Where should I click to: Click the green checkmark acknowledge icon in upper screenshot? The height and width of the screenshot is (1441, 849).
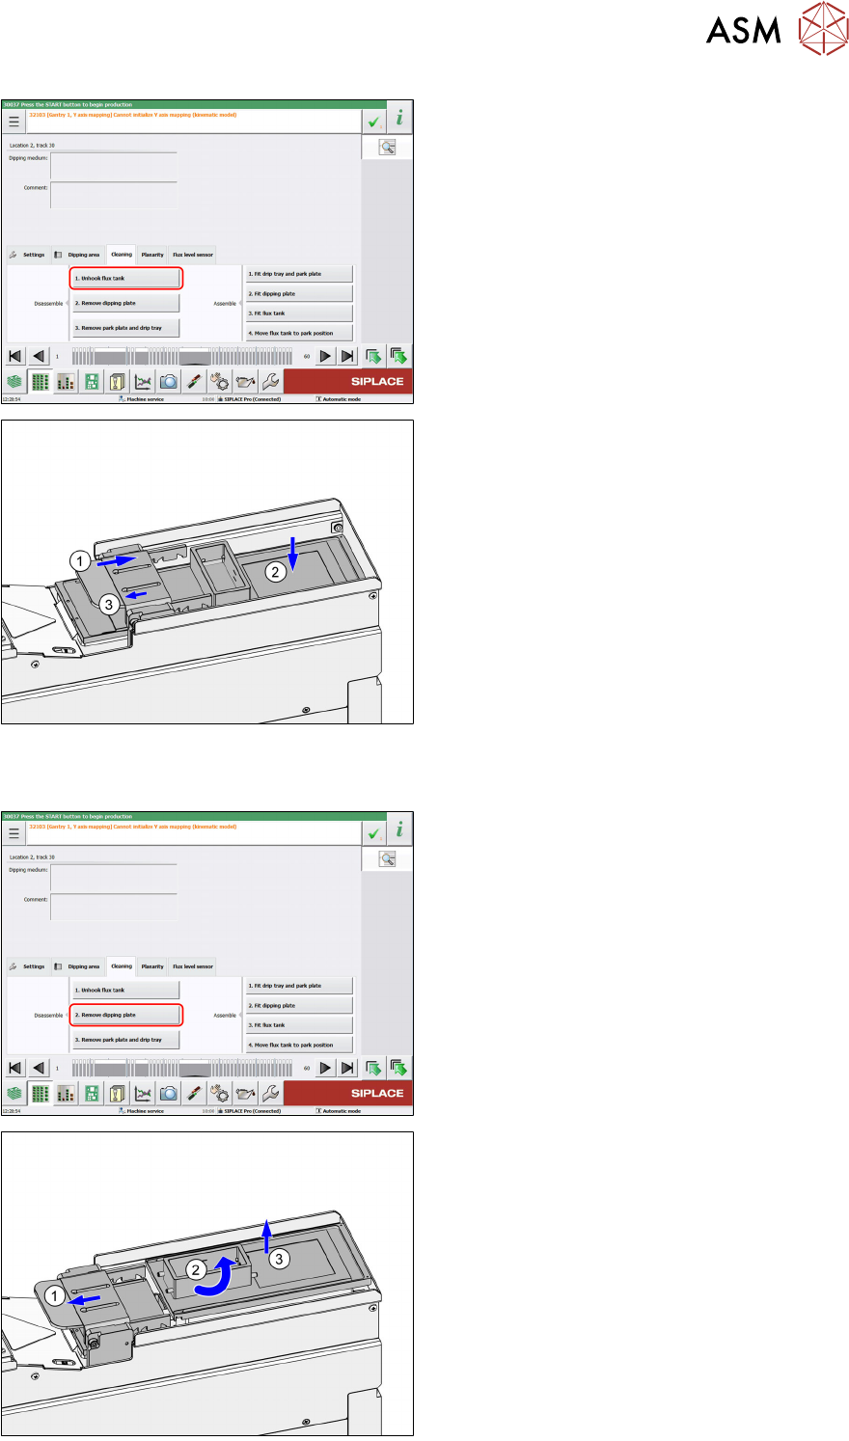pos(373,122)
